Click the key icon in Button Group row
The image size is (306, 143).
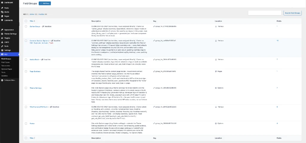154,26
